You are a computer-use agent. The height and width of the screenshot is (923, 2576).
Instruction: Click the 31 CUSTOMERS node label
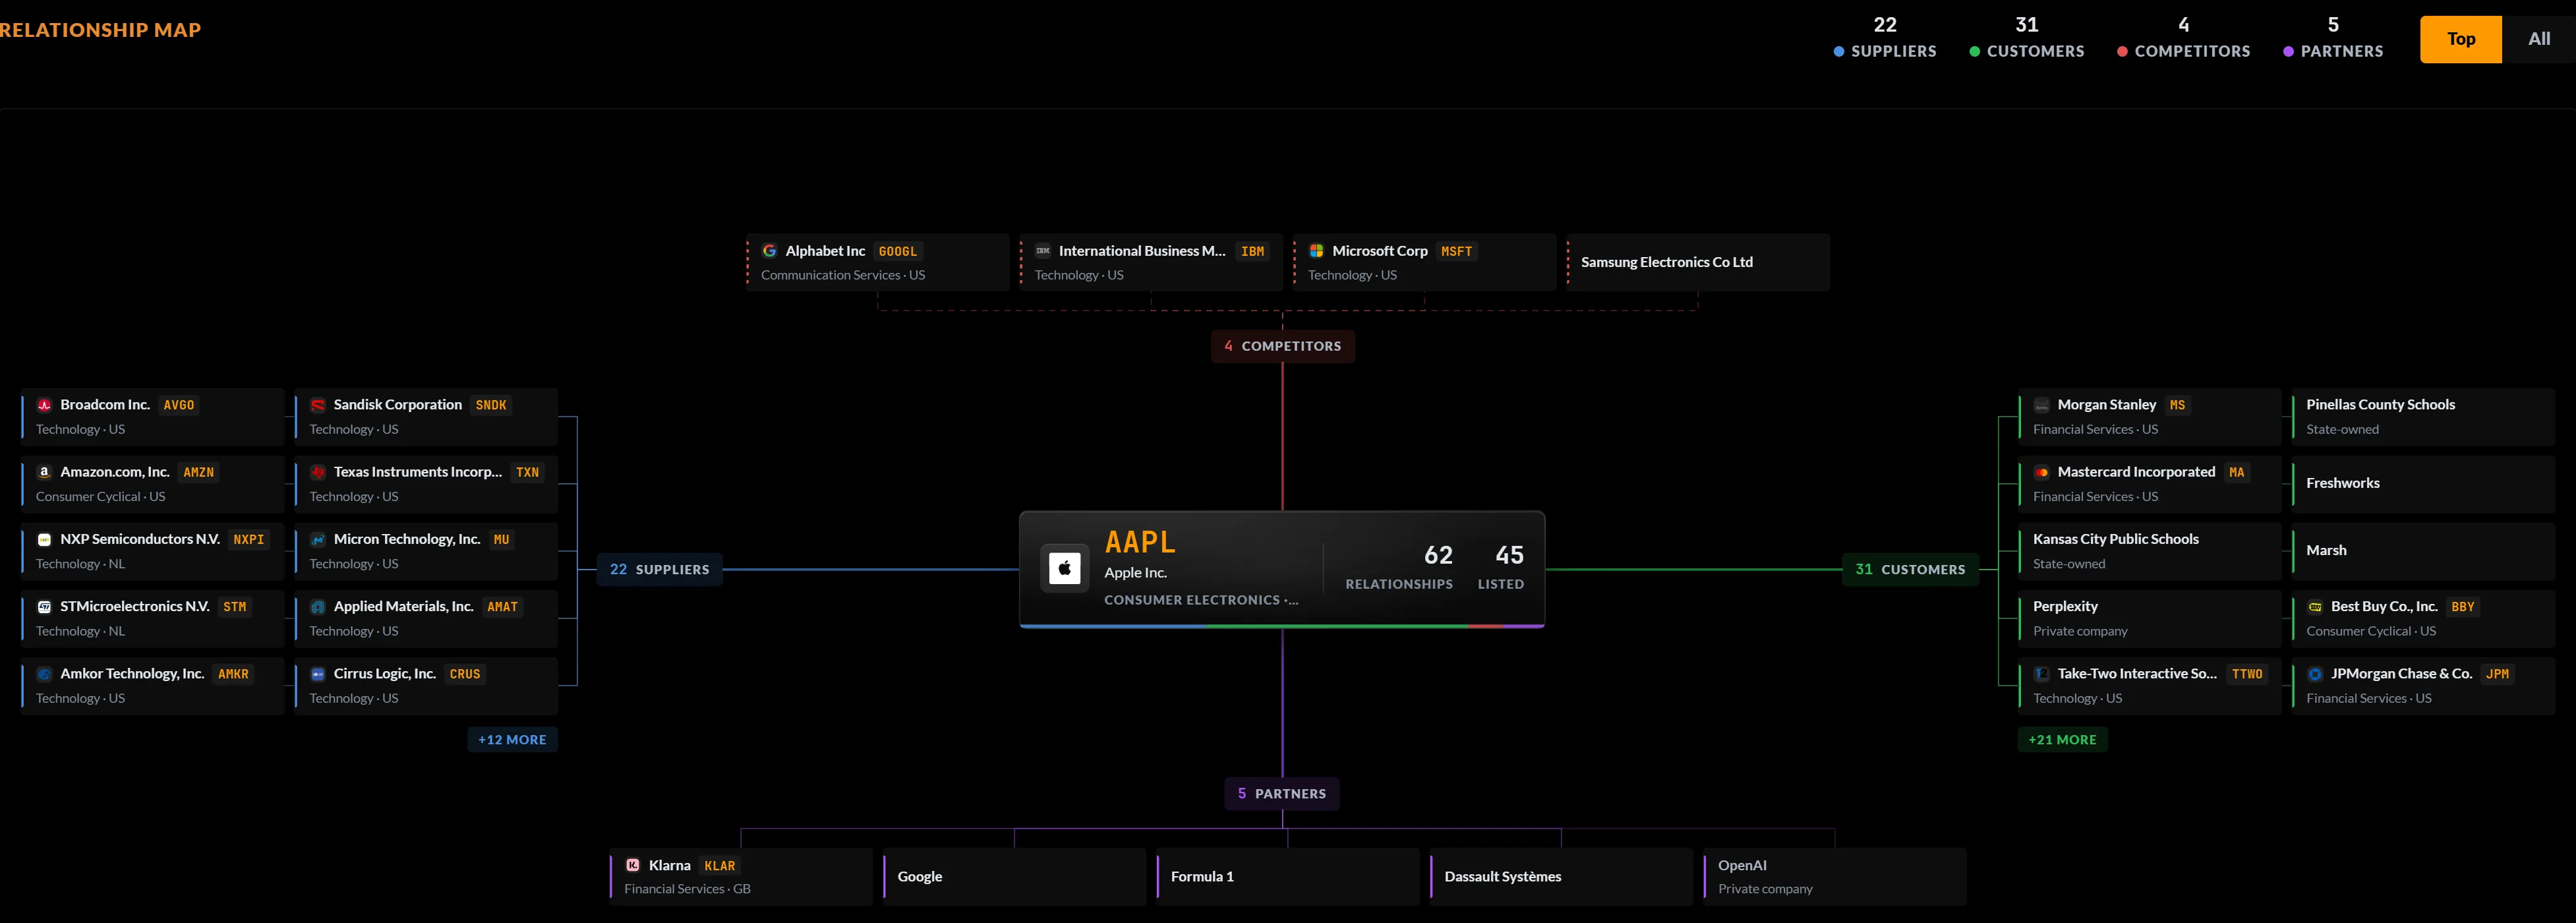1910,569
